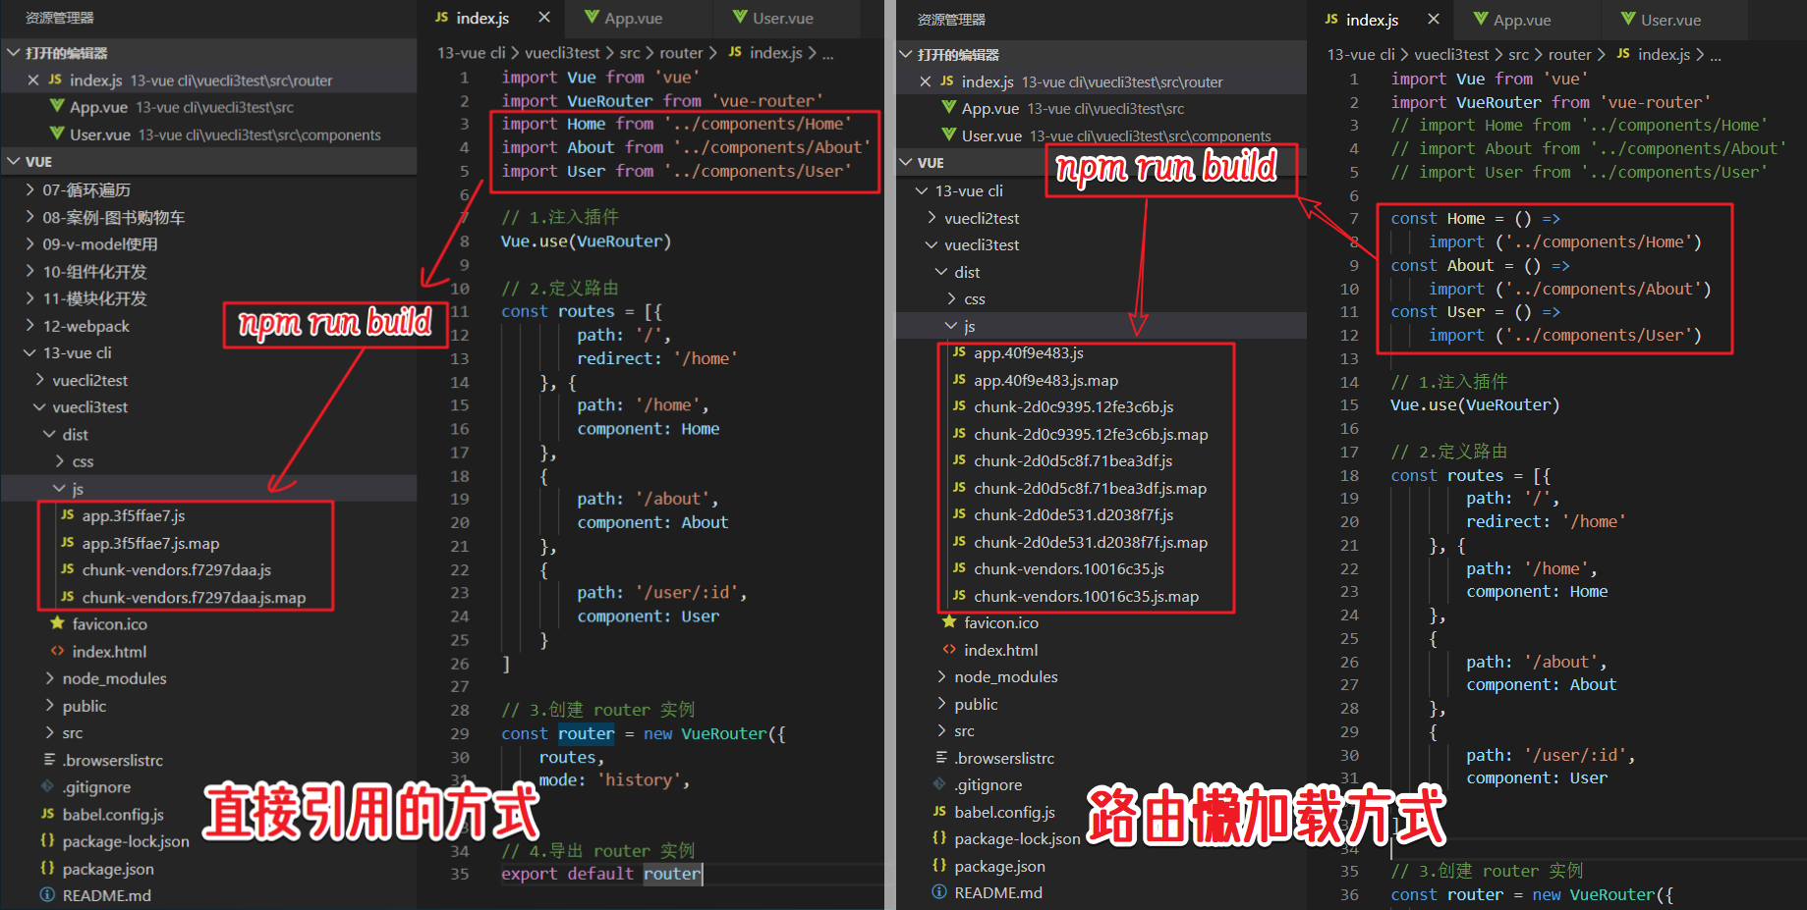The height and width of the screenshot is (910, 1807).
Task: Click router breadcrumb in left window
Action: (x=681, y=53)
